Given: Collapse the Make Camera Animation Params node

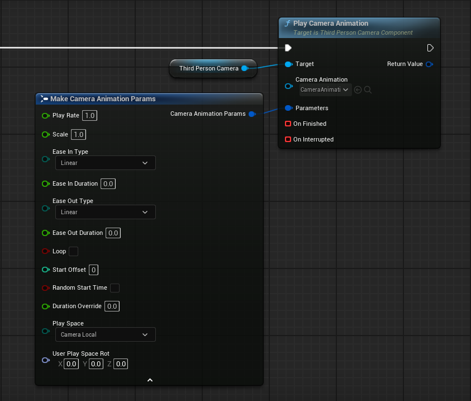Looking at the screenshot, I should coord(150,380).
